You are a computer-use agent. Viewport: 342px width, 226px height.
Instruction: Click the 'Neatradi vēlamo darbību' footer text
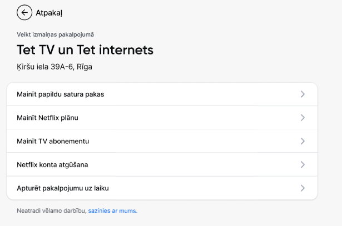(x=52, y=211)
